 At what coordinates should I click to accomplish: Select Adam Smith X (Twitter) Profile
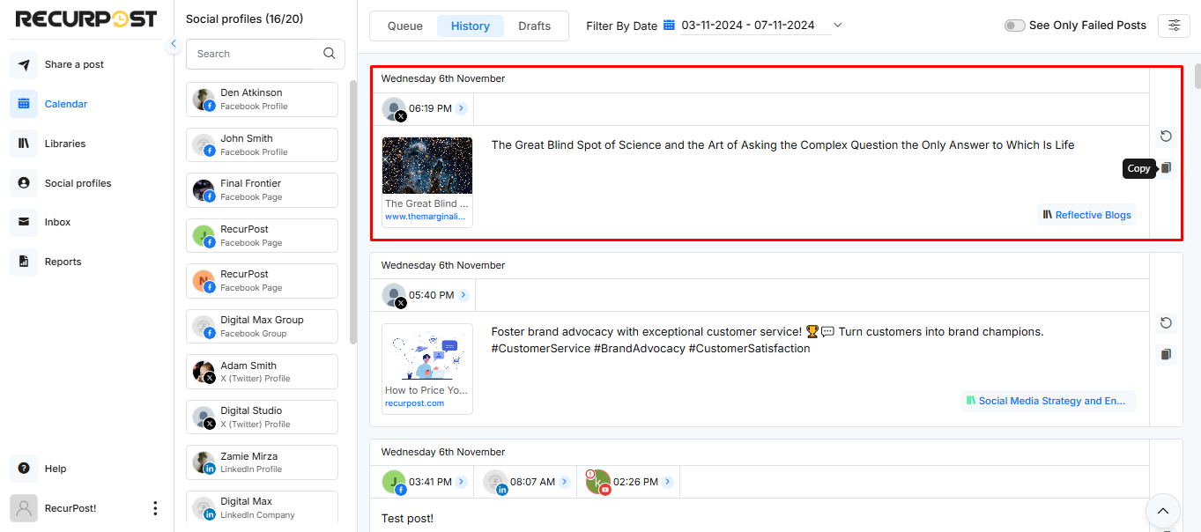click(x=262, y=372)
